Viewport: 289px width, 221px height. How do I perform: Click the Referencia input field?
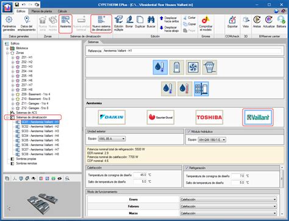click(192, 51)
